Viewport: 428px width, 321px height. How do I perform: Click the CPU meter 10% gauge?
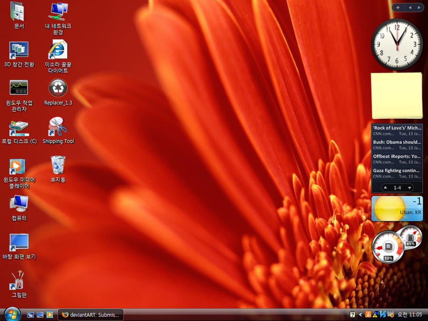[388, 247]
